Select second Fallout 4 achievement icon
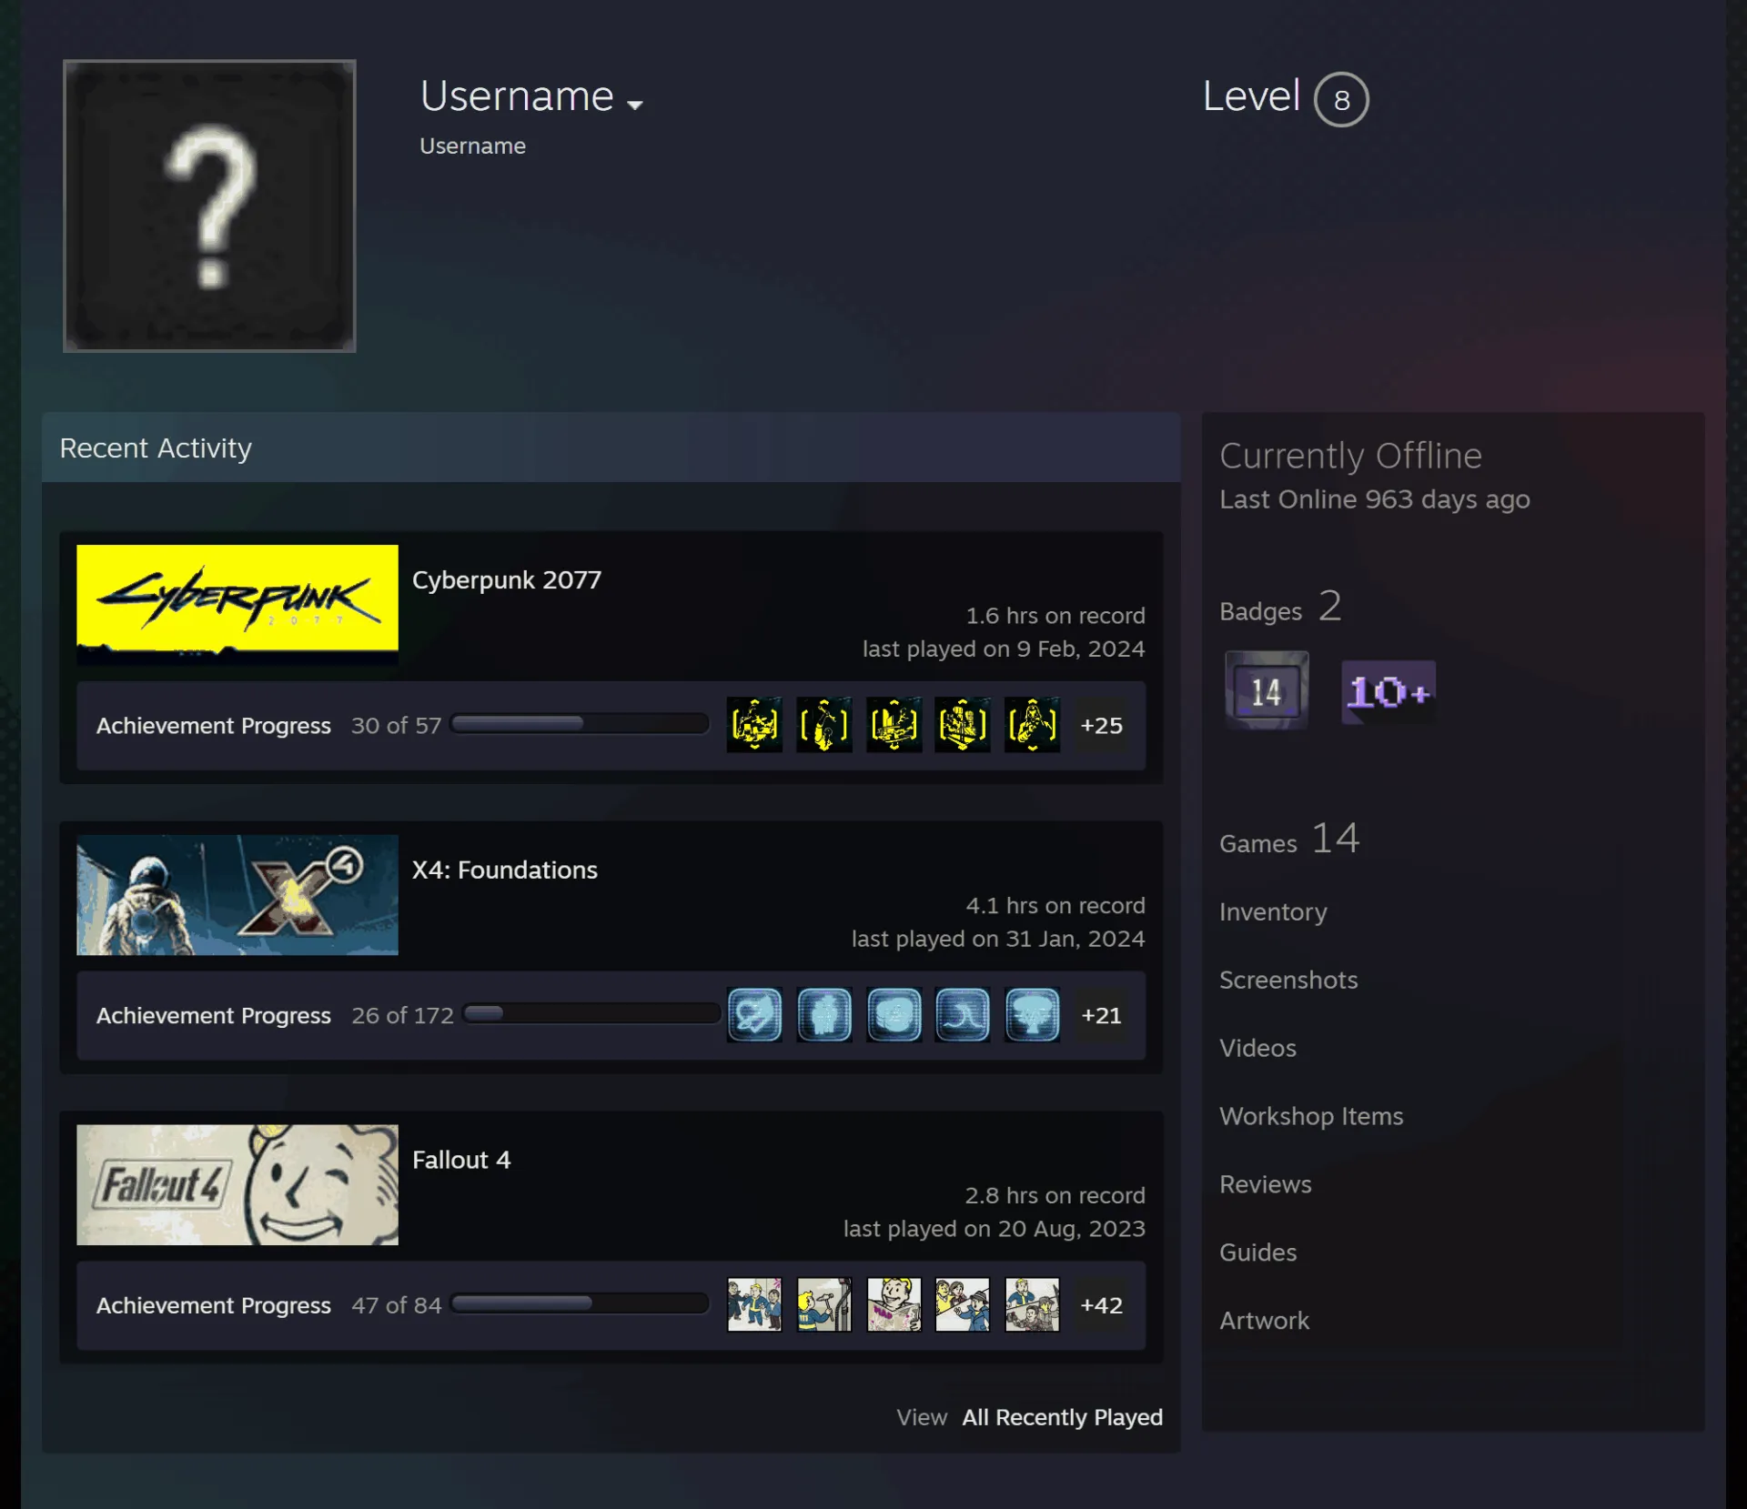Viewport: 1747px width, 1509px height. [824, 1305]
